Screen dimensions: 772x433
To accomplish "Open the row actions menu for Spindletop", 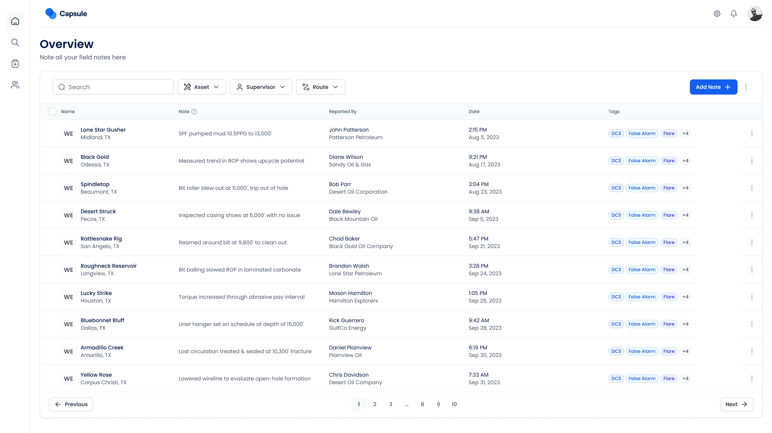I will [x=752, y=188].
